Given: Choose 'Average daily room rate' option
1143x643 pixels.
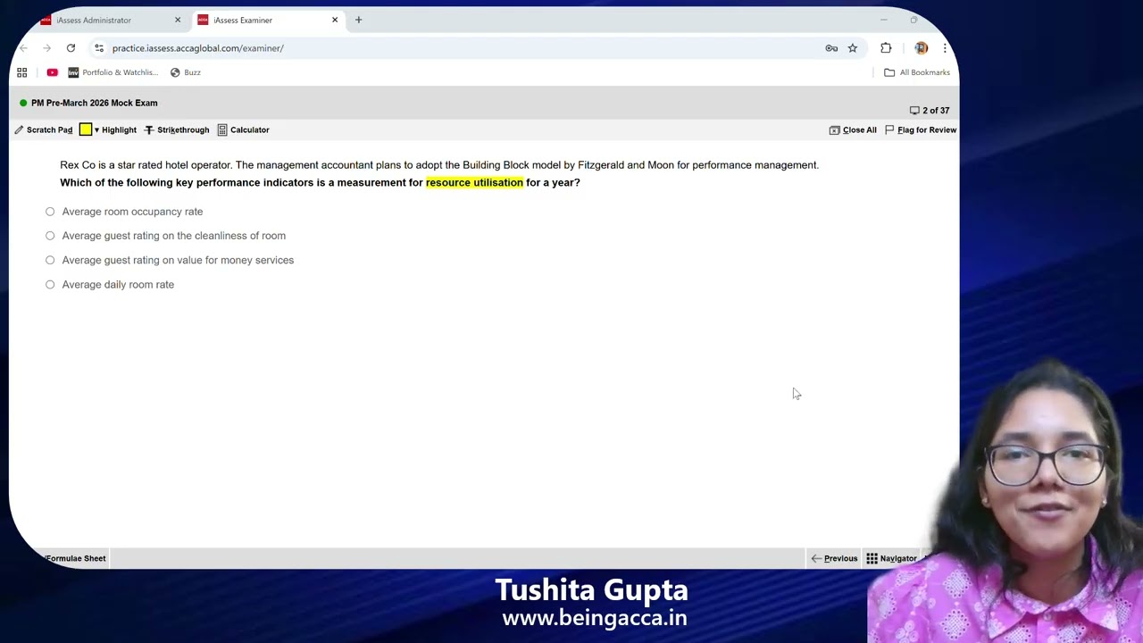Looking at the screenshot, I should pyautogui.click(x=50, y=284).
